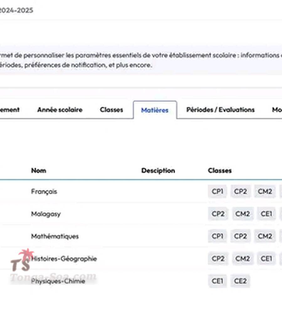282x313 pixels.
Task: Go to the Périodes / Evaluations tab
Action: pos(220,110)
